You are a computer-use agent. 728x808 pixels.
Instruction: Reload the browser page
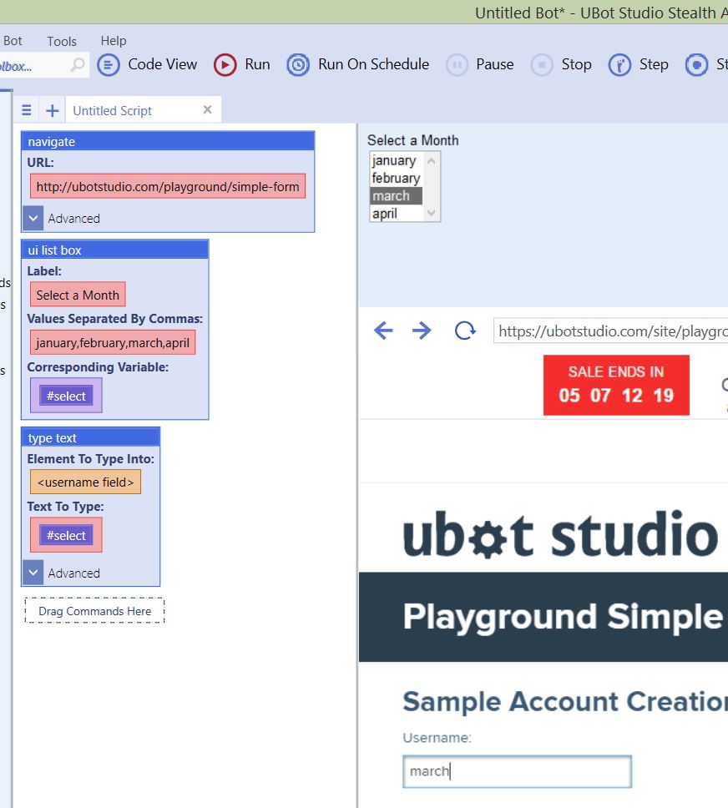coord(464,331)
